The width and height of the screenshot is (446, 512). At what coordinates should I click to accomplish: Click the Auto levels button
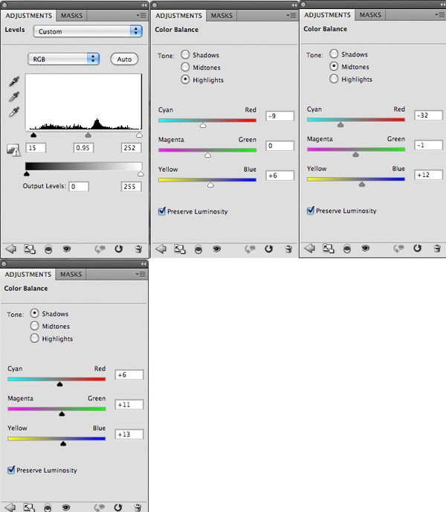(x=124, y=59)
